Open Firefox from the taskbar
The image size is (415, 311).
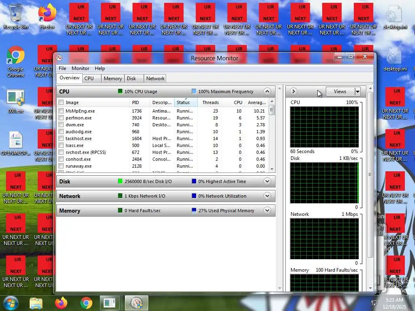click(x=61, y=303)
